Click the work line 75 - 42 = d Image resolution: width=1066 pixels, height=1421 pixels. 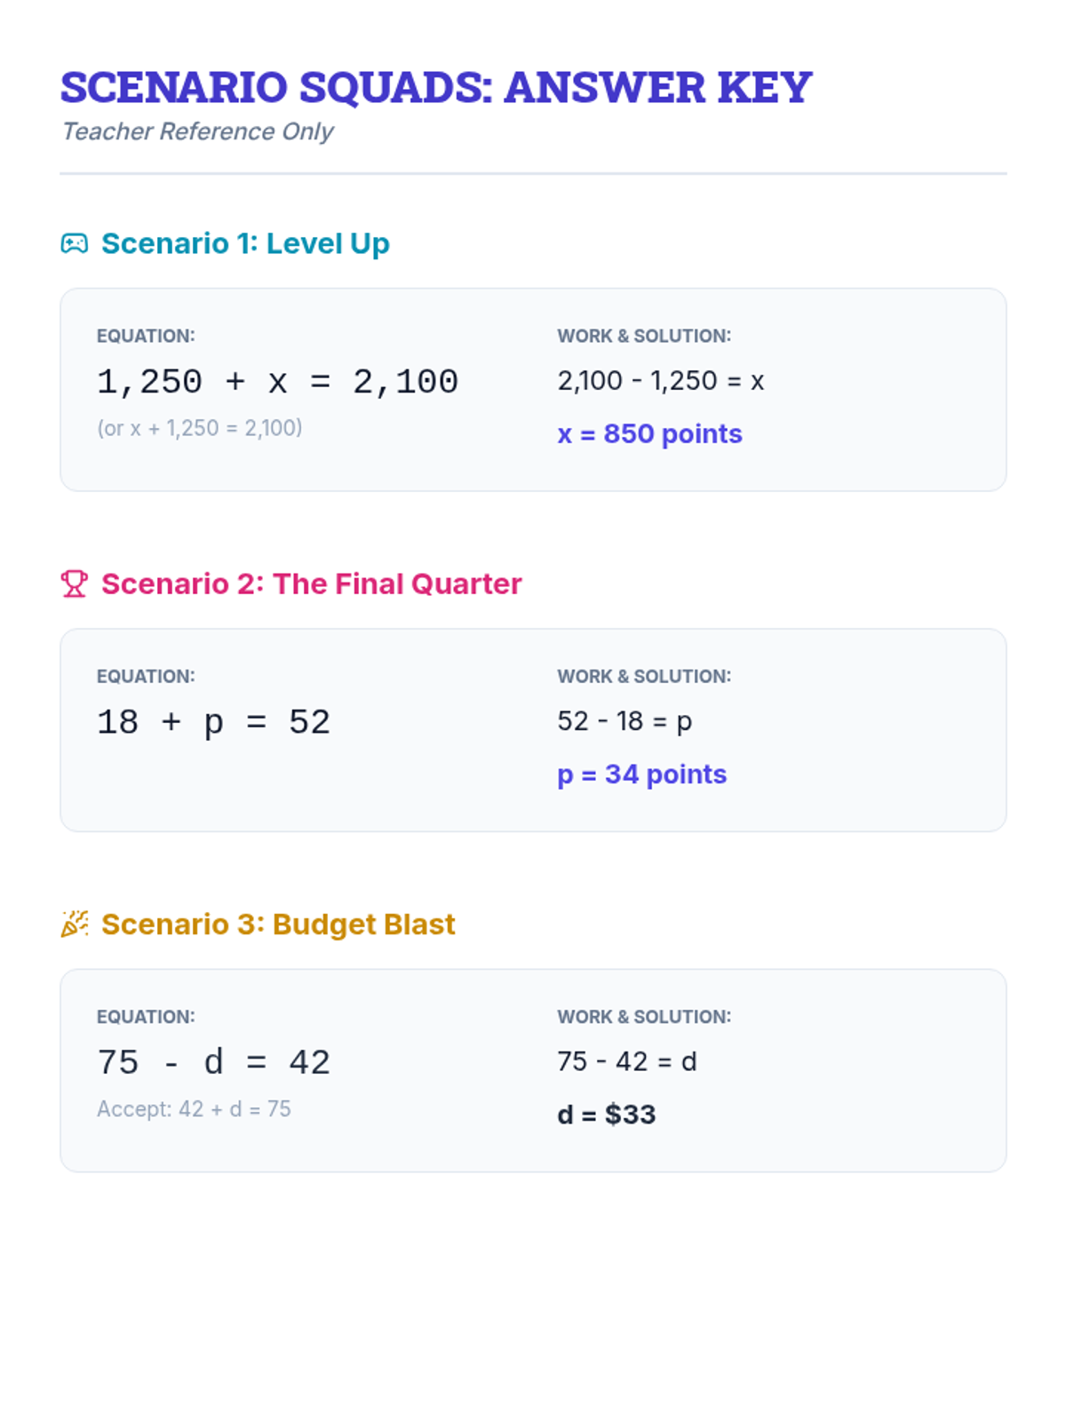click(x=626, y=1061)
